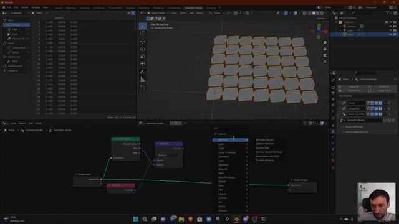The height and width of the screenshot is (224, 399).
Task: Select the Transform tool in viewport toolbar
Action: coord(143,63)
